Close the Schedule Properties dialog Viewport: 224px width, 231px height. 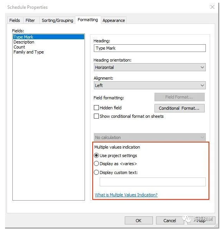tap(212, 7)
